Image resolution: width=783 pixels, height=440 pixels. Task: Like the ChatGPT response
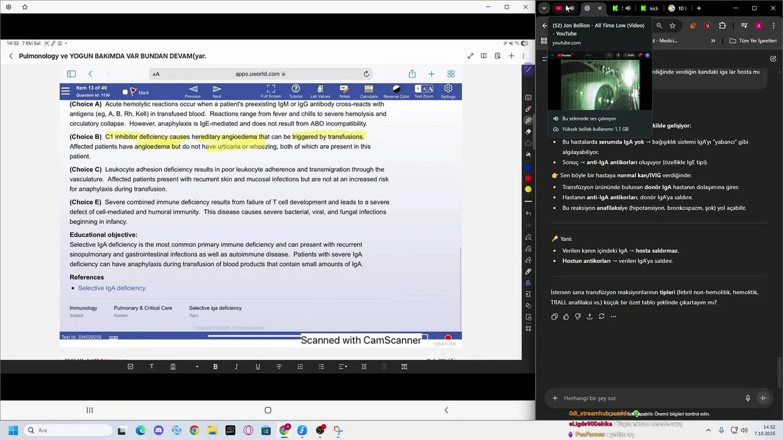pos(566,317)
